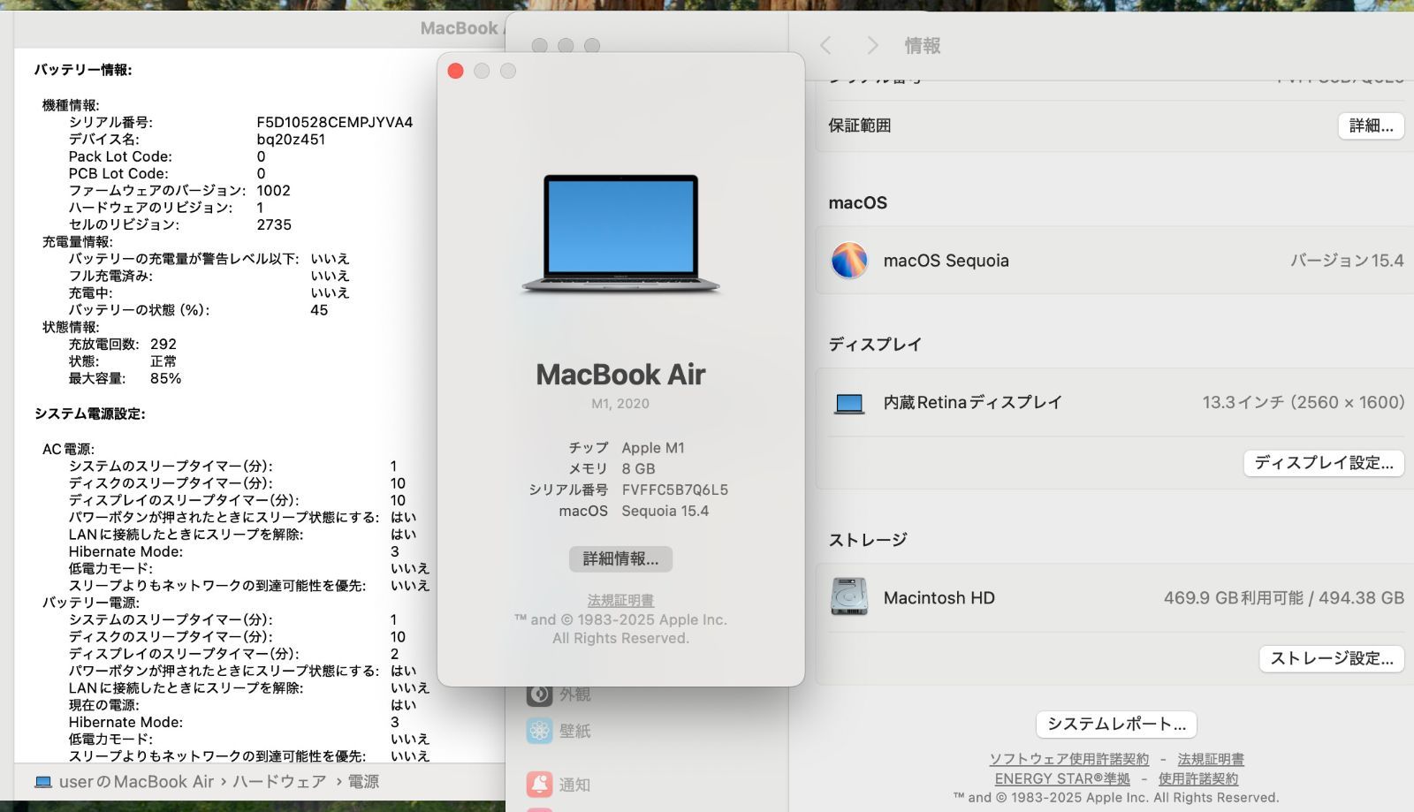This screenshot has width=1414, height=812.
Task: Open ストレージ設定... button
Action: pyautogui.click(x=1332, y=658)
